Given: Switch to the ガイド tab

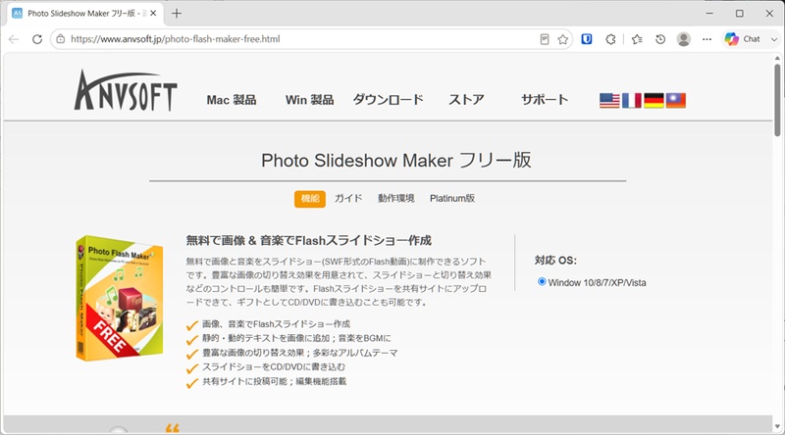Looking at the screenshot, I should pyautogui.click(x=348, y=199).
